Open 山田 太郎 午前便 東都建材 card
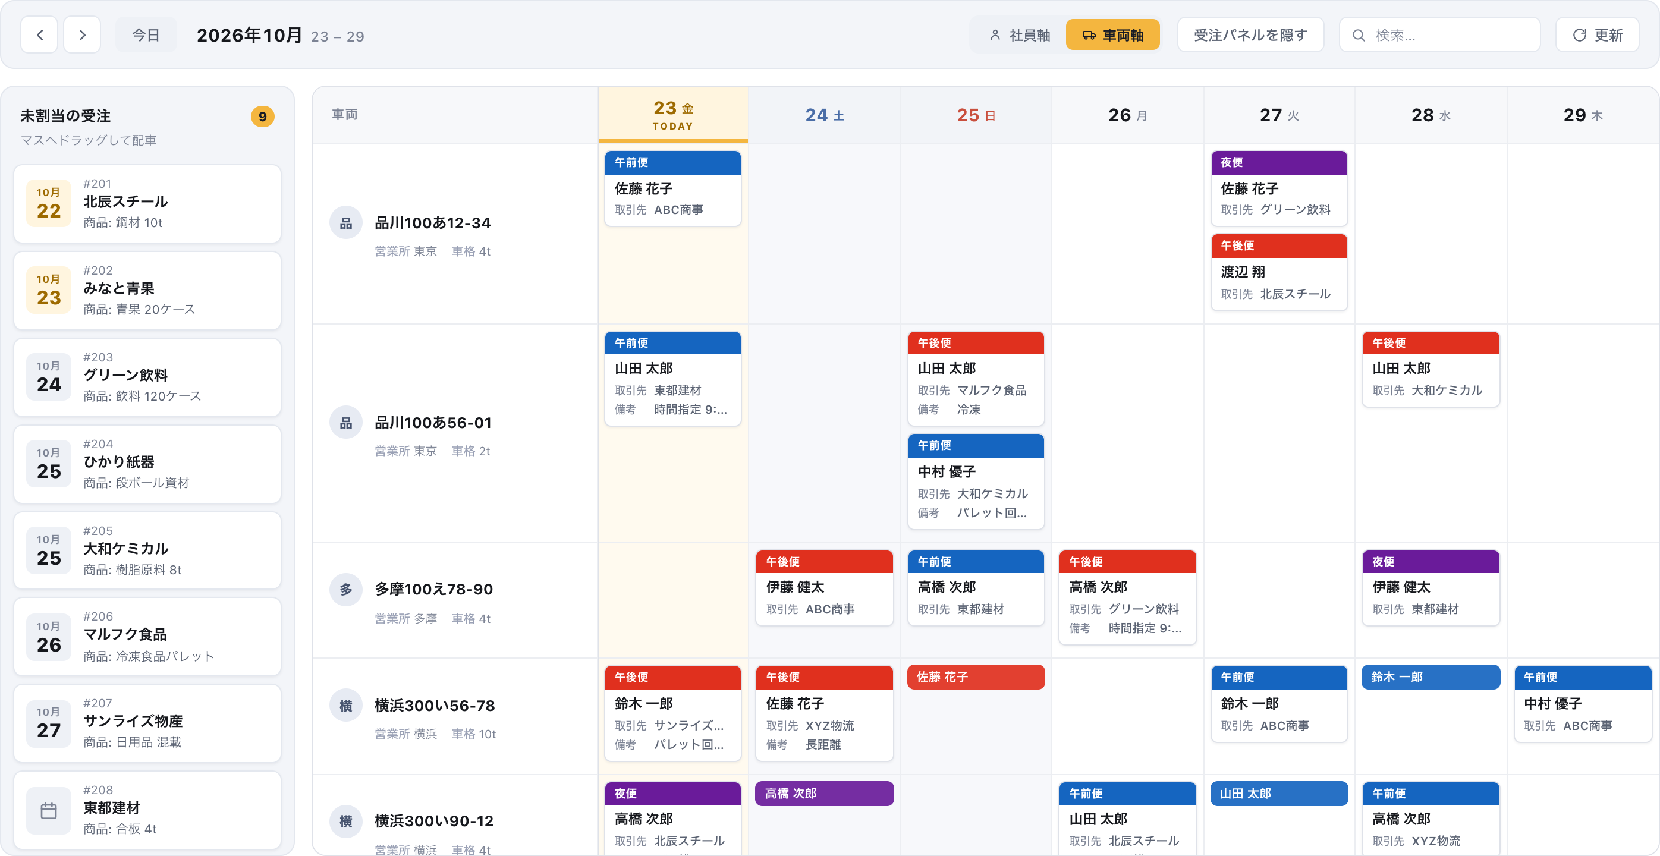 [673, 378]
